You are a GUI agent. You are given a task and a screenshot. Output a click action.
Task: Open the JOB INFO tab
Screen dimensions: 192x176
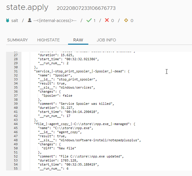tap(106, 40)
